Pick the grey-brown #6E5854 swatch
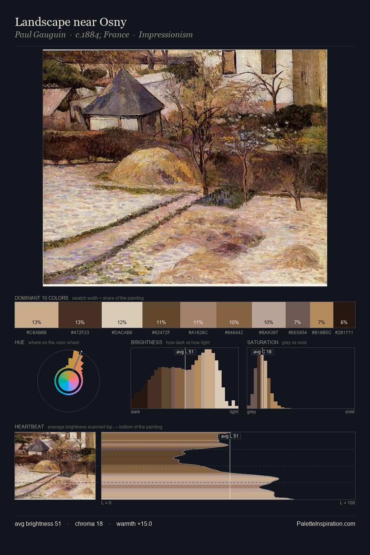Screen dimensions: 370x555 coord(298,315)
